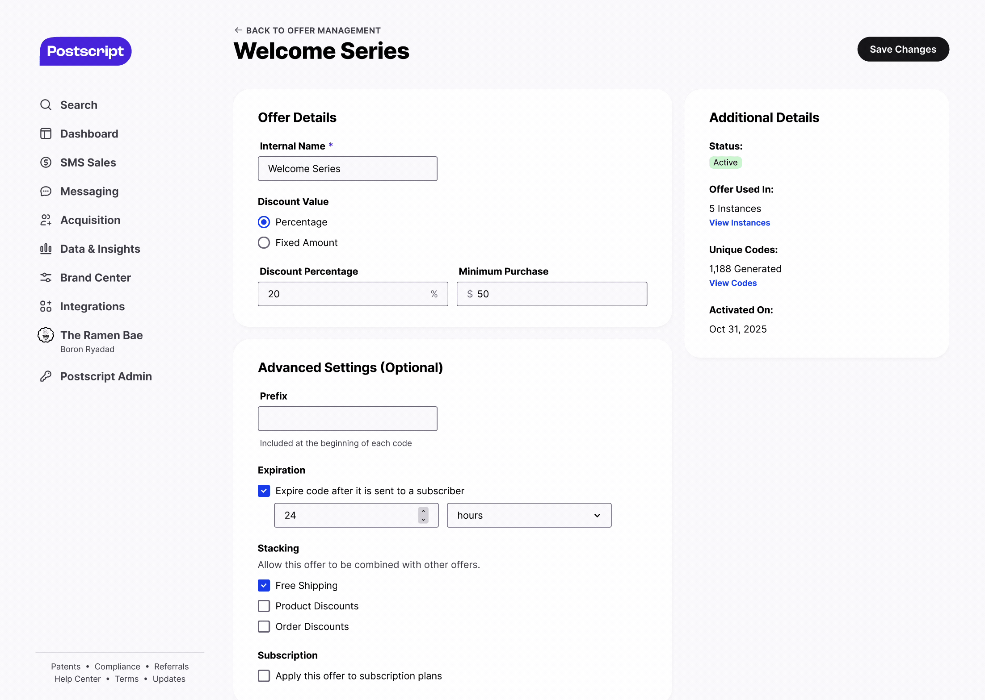Click the Integrations grid icon
This screenshot has width=985, height=700.
tap(46, 306)
